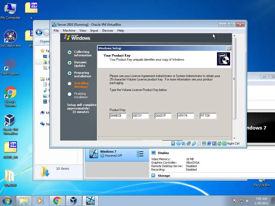Click the volume speaker tray icon
Viewport: 275px width, 206px height.
tap(248, 201)
